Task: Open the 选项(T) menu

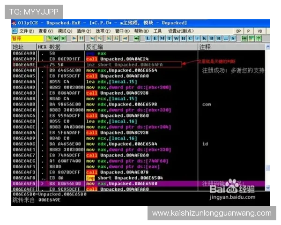Action: click(103, 31)
